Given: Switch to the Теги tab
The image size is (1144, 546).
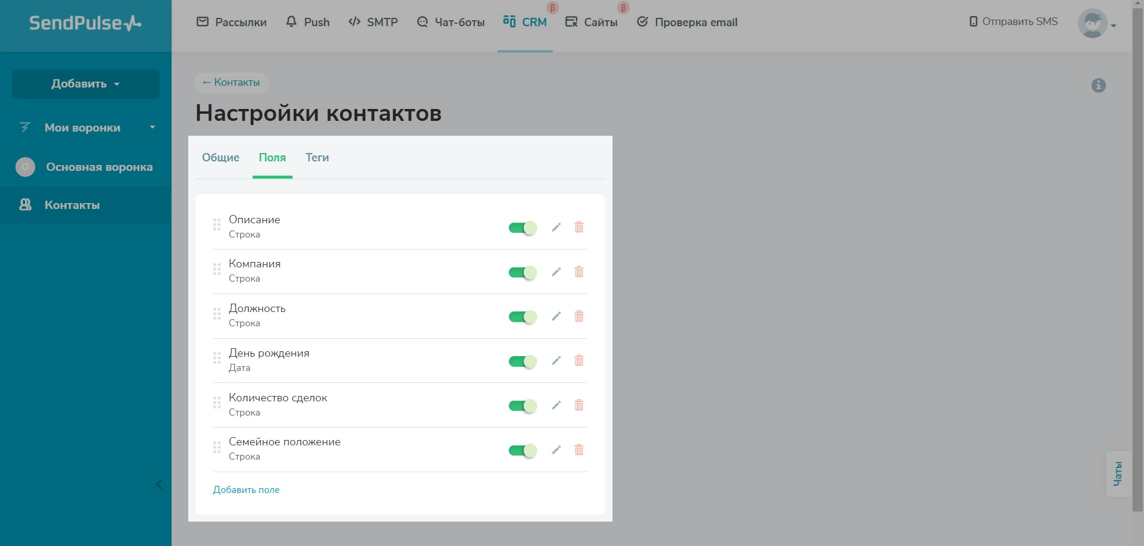Looking at the screenshot, I should tap(317, 158).
